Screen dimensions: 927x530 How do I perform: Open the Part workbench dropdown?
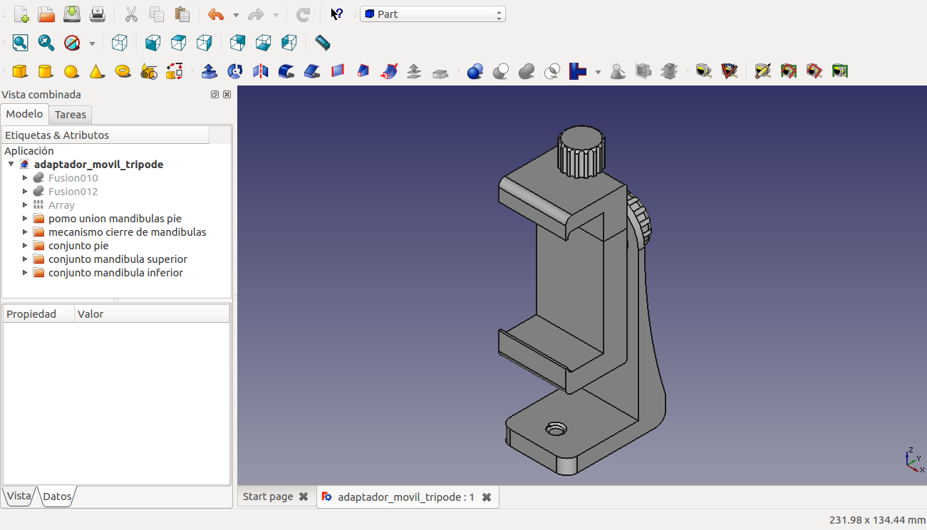pos(433,14)
